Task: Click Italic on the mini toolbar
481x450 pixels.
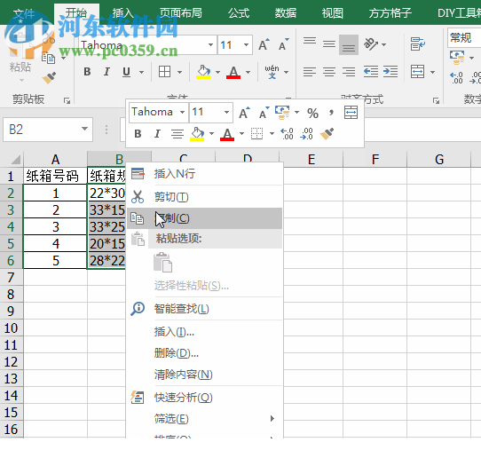Action: (x=157, y=134)
